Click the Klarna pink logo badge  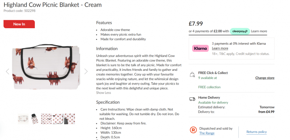tap(200, 48)
